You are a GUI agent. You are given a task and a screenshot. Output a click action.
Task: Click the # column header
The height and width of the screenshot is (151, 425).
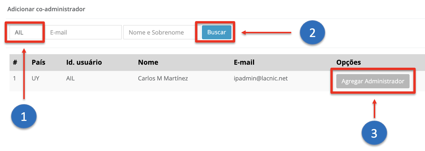(15, 62)
